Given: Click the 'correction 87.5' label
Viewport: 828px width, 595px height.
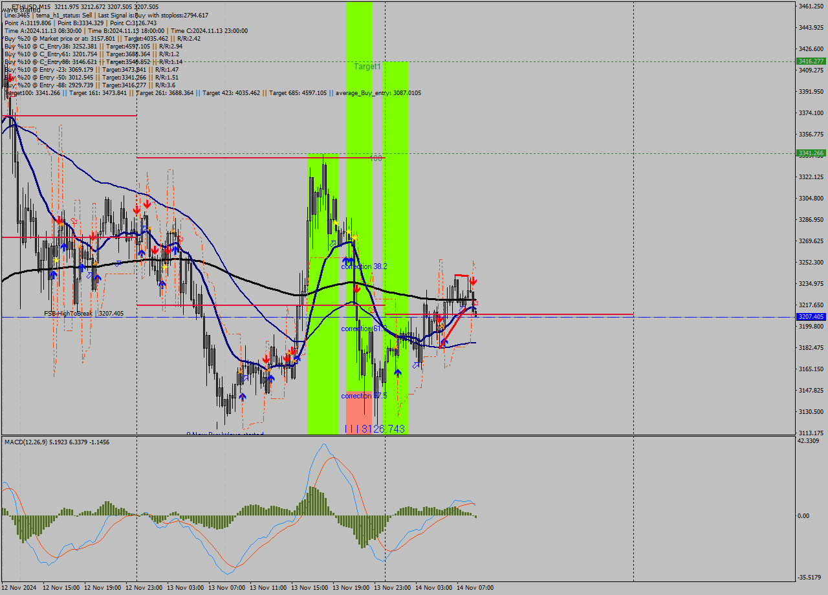Looking at the screenshot, I should [364, 396].
